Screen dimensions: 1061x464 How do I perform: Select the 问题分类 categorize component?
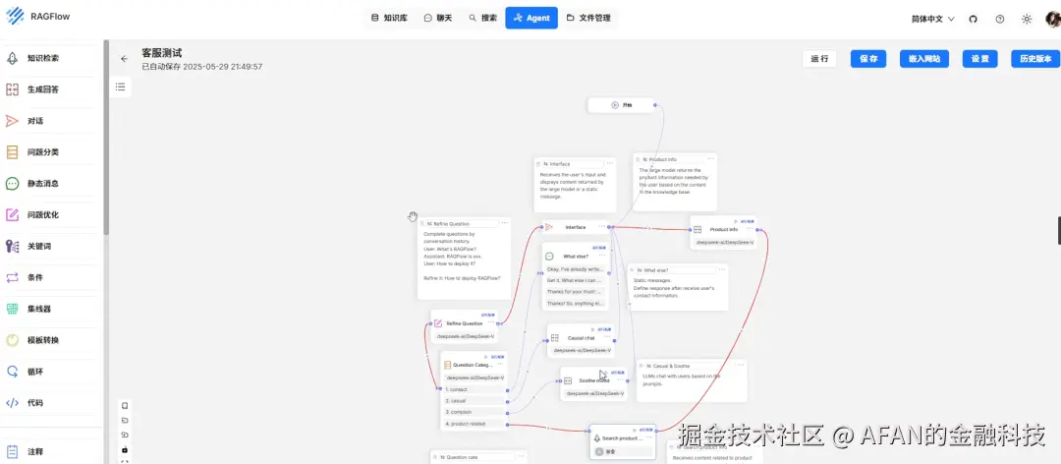point(51,152)
